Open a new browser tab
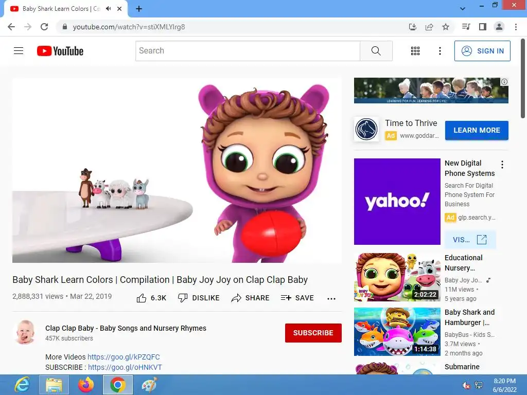This screenshot has height=395, width=527. (x=139, y=9)
